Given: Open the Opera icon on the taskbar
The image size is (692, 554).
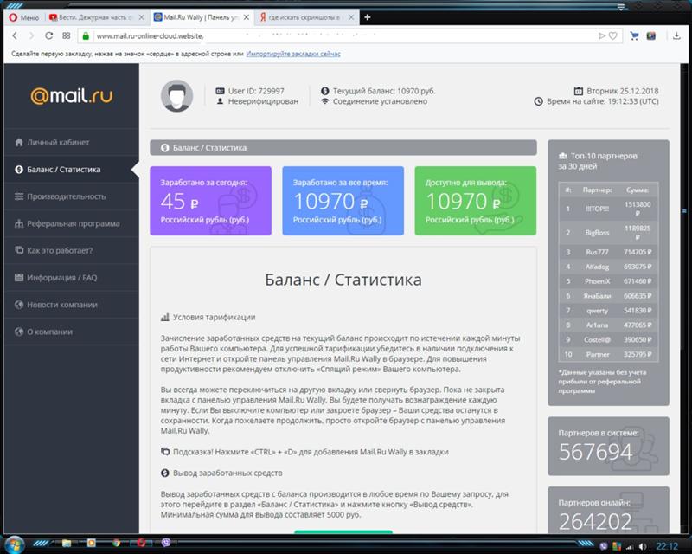Looking at the screenshot, I should [141, 543].
